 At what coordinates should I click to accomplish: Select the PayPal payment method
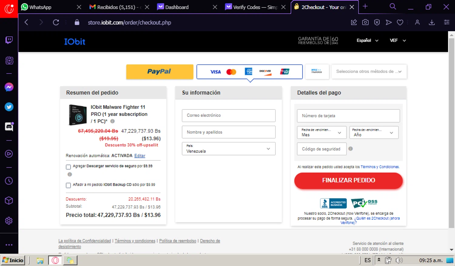160,72
